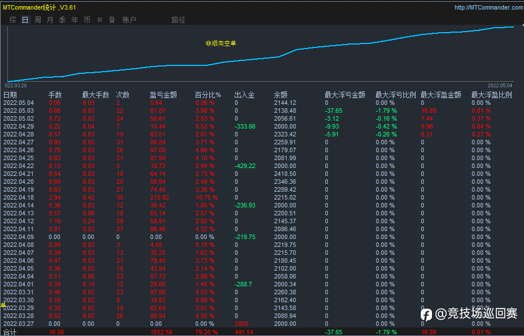Select the 2022.03.28 date row
The image size is (524, 336).
point(19,316)
